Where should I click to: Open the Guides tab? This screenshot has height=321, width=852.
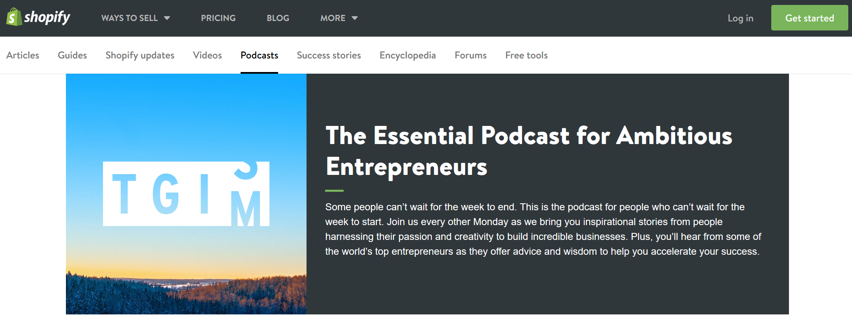point(72,55)
